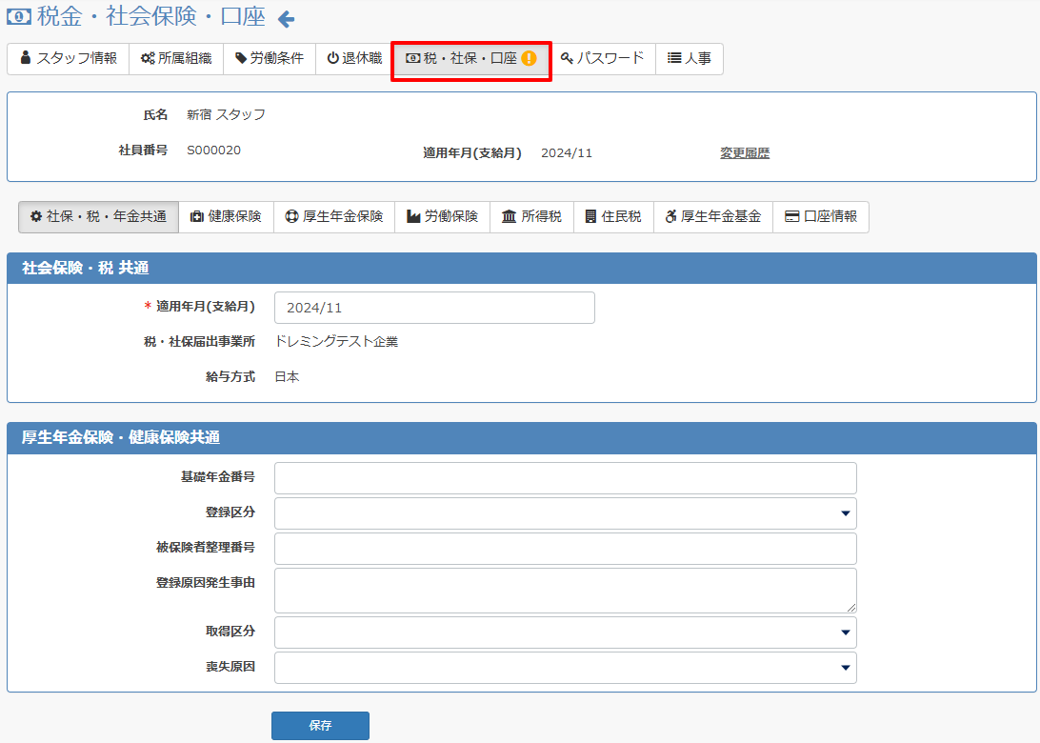Expand the 登録区分 dropdown

[565, 513]
